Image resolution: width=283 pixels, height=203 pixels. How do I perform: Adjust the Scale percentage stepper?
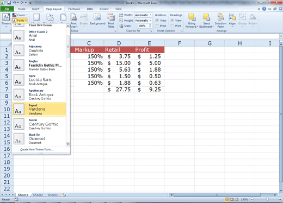pyautogui.click(x=150, y=26)
